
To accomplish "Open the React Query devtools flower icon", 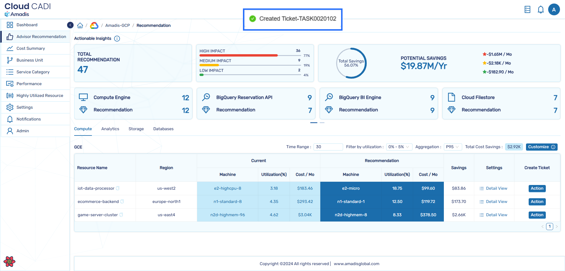I will point(9,261).
